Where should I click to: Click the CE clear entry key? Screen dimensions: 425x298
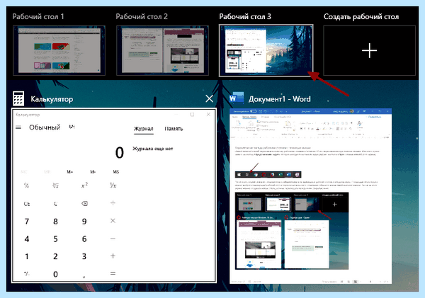click(27, 203)
